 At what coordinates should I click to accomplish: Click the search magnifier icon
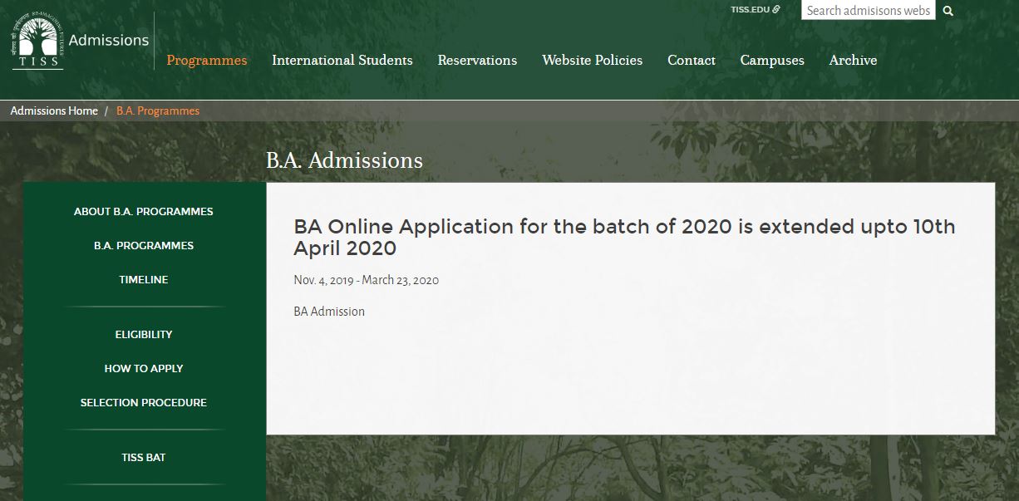(x=948, y=10)
